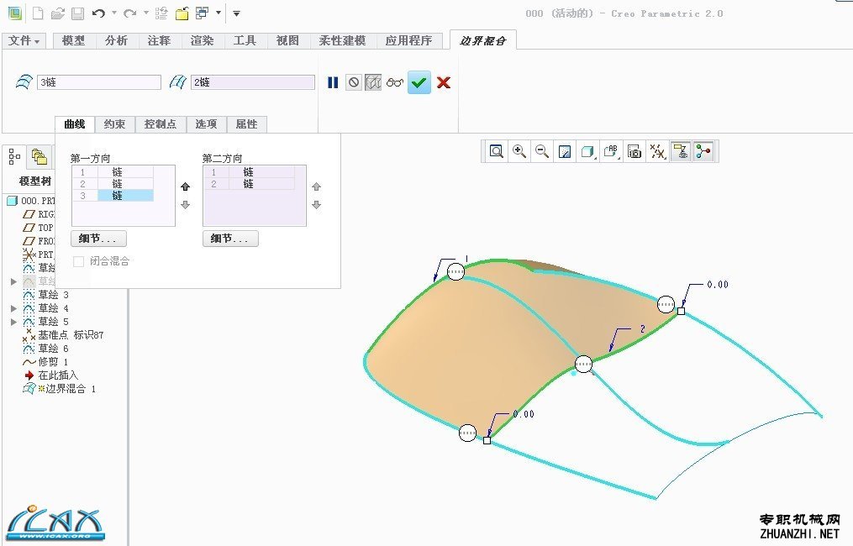Click the Zoom in icon
The width and height of the screenshot is (853, 546).
[x=519, y=151]
